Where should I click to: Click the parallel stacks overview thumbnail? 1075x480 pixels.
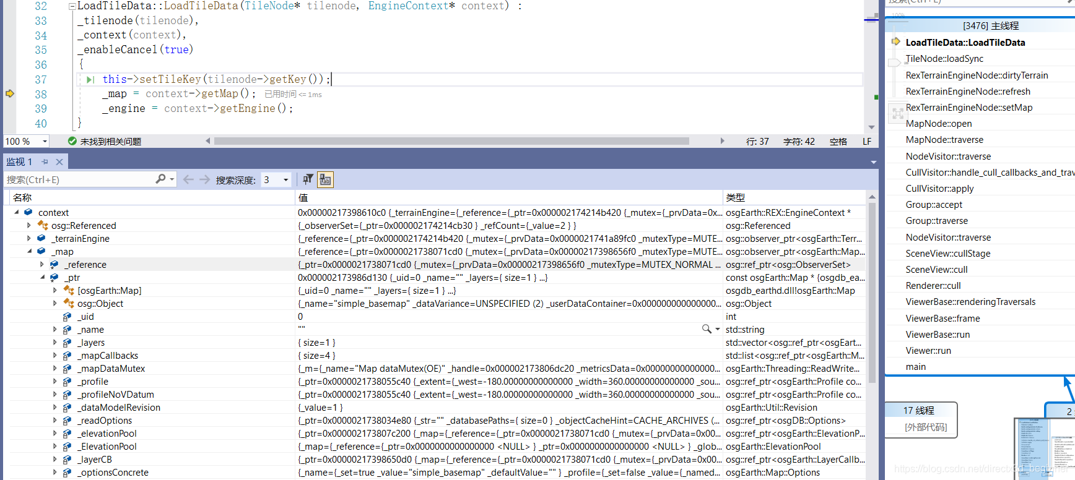(x=1043, y=448)
